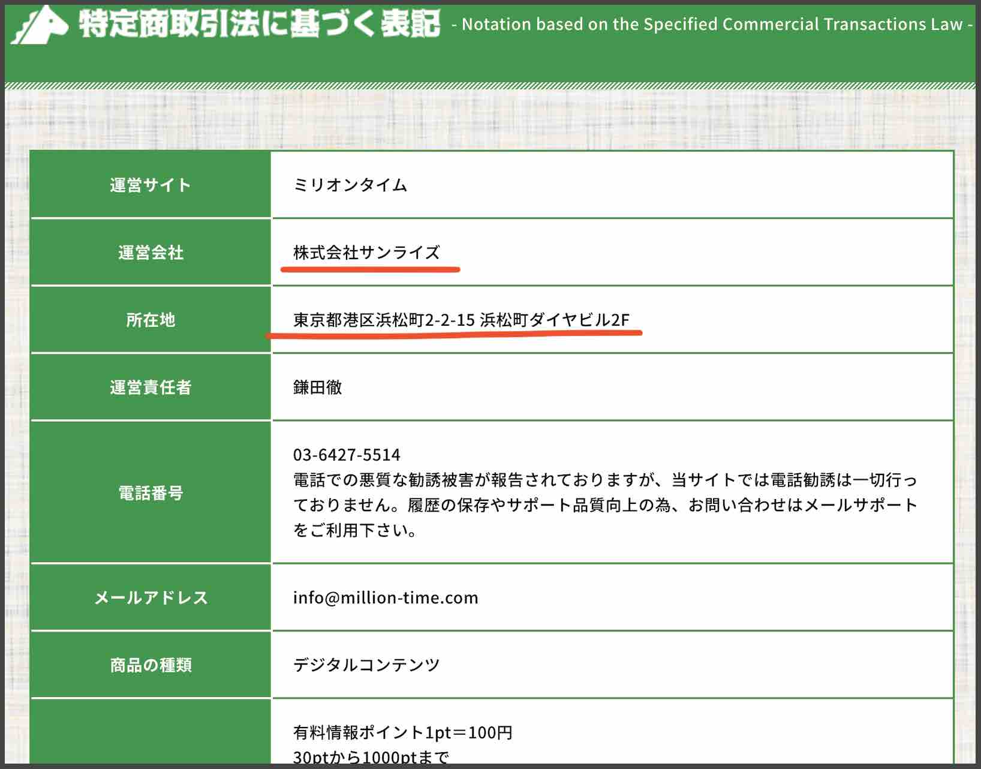Click the ミリオンタイム site name cell
The height and width of the screenshot is (769, 981).
tap(349, 185)
